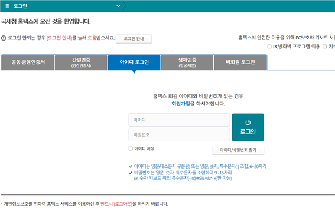Switch to 간편인증 tab

click(x=81, y=62)
